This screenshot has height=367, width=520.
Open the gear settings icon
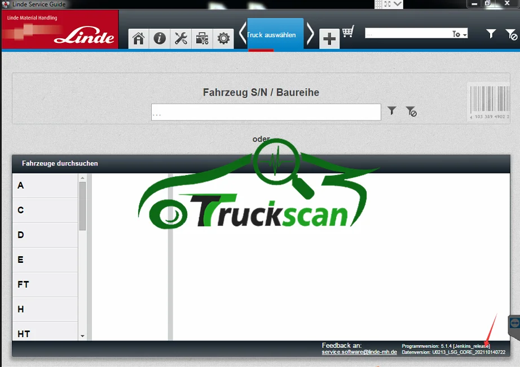[223, 38]
